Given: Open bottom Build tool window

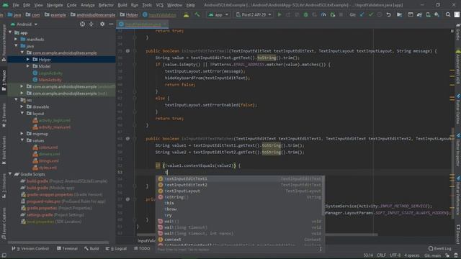Looking at the screenshot, I should click(x=91, y=248).
